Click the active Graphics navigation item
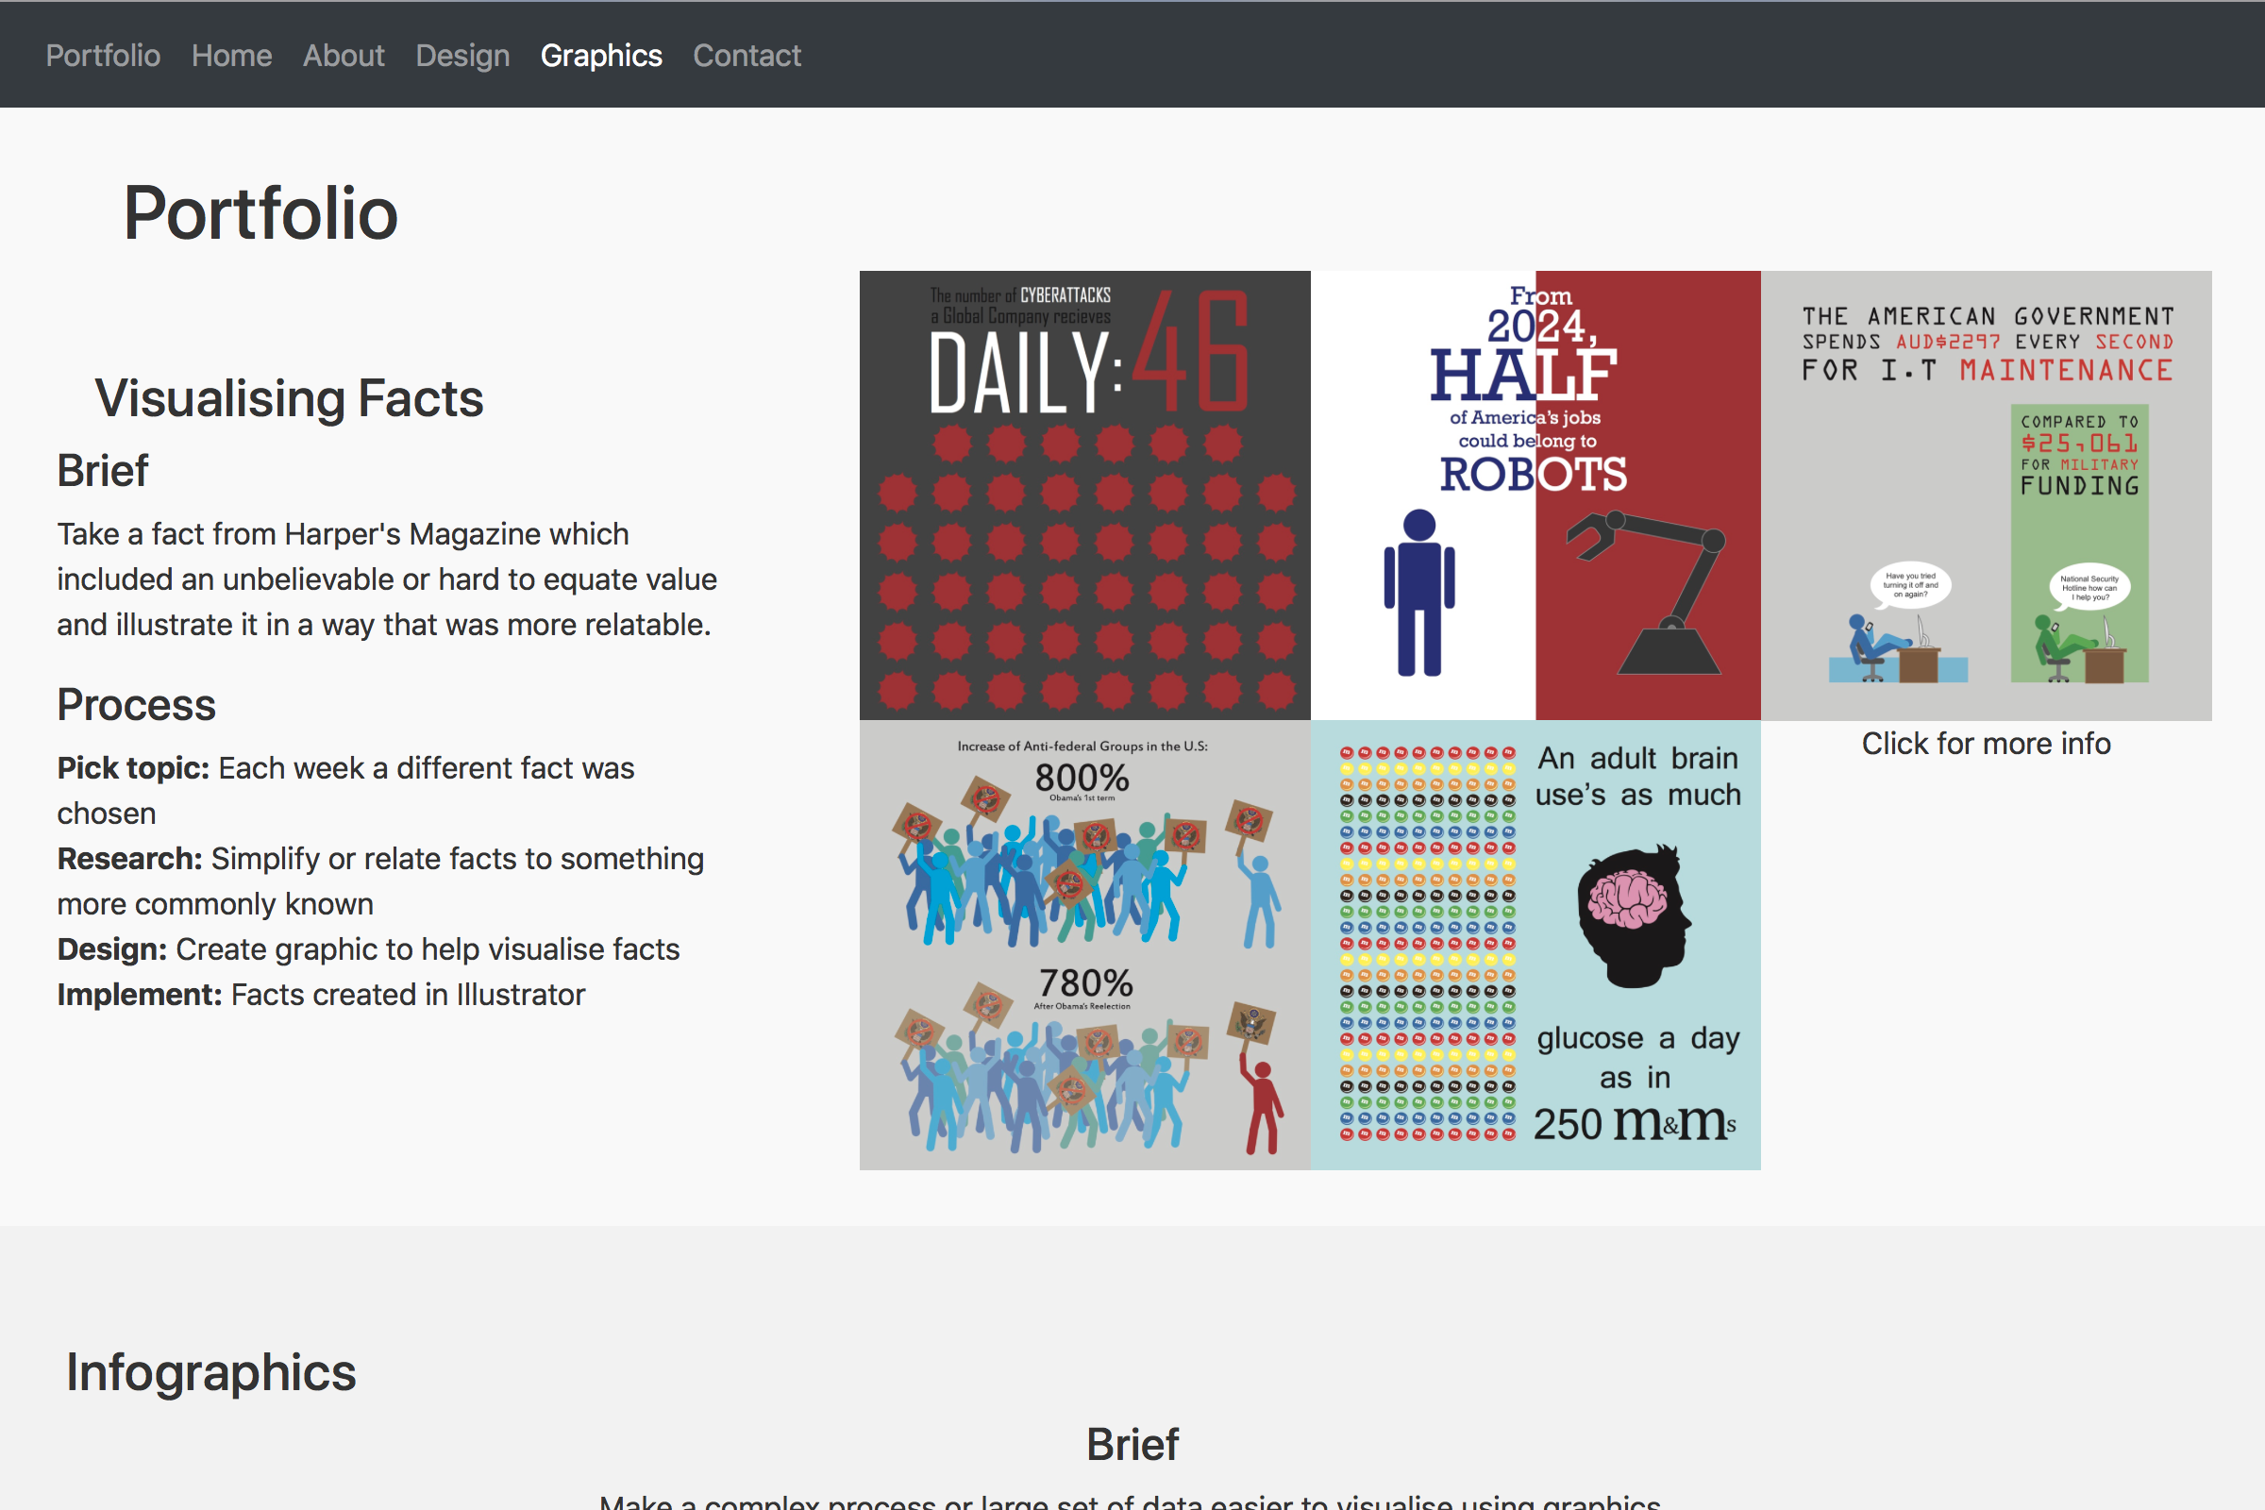 coord(601,55)
